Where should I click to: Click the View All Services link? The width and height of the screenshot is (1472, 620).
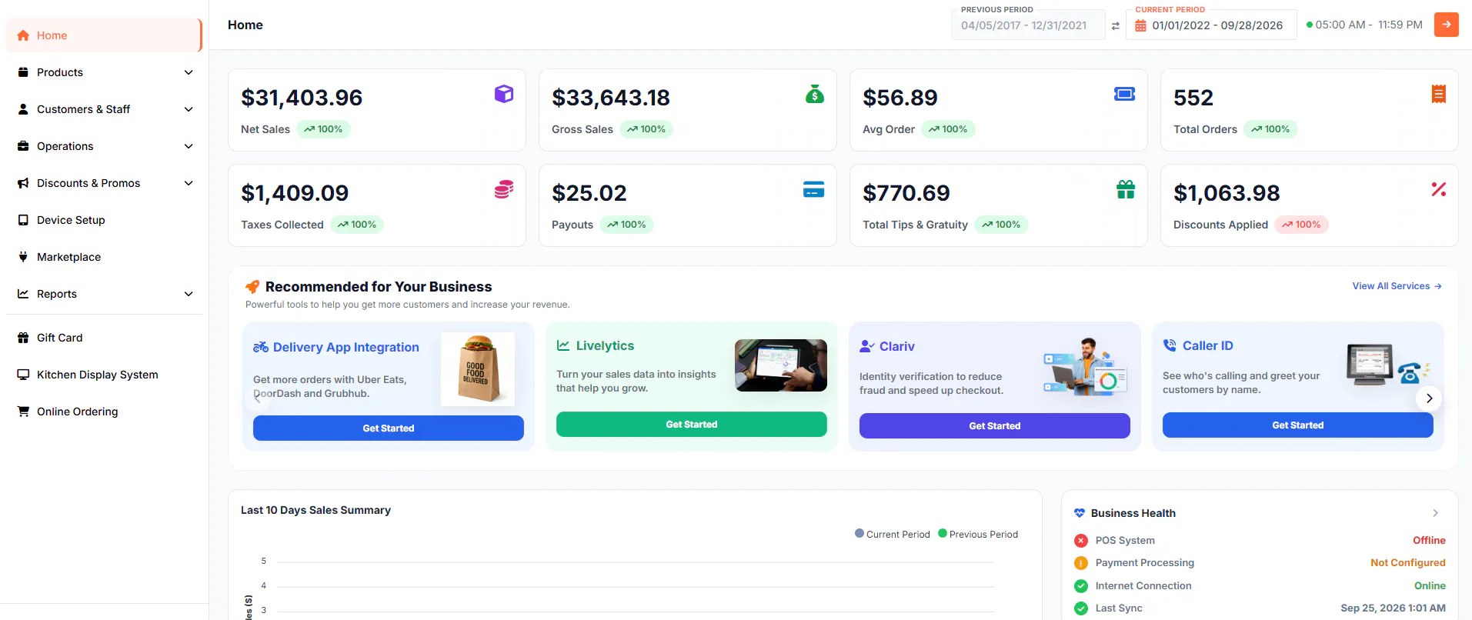pos(1397,286)
